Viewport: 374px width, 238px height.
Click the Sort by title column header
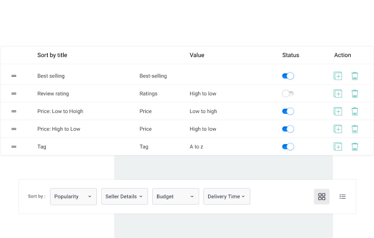[x=52, y=55]
